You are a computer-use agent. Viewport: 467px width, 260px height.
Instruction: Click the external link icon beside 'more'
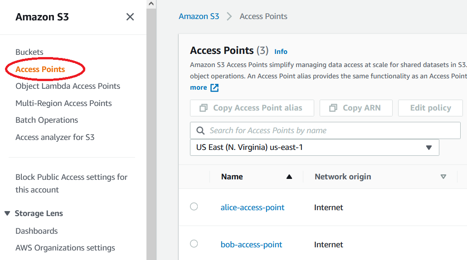(x=214, y=87)
